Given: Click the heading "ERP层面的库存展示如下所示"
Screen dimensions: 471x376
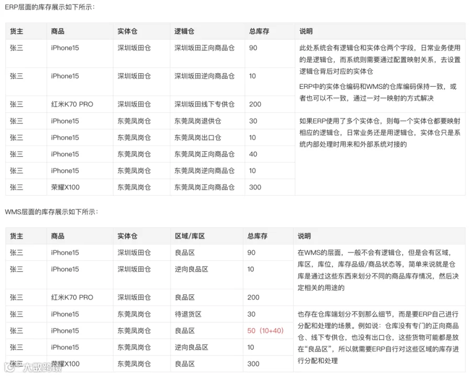Looking at the screenshot, I should (50, 7).
